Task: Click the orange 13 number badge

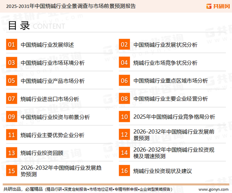Action: pyautogui.click(x=11, y=153)
